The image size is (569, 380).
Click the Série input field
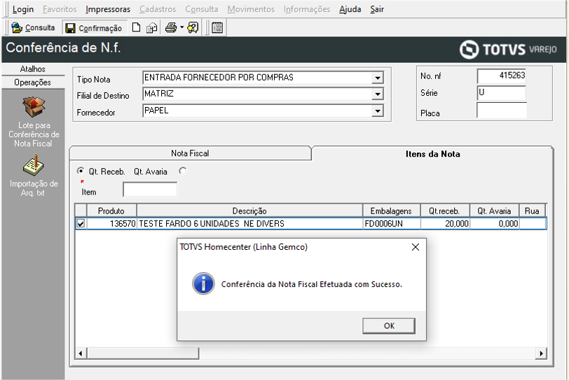pos(502,93)
